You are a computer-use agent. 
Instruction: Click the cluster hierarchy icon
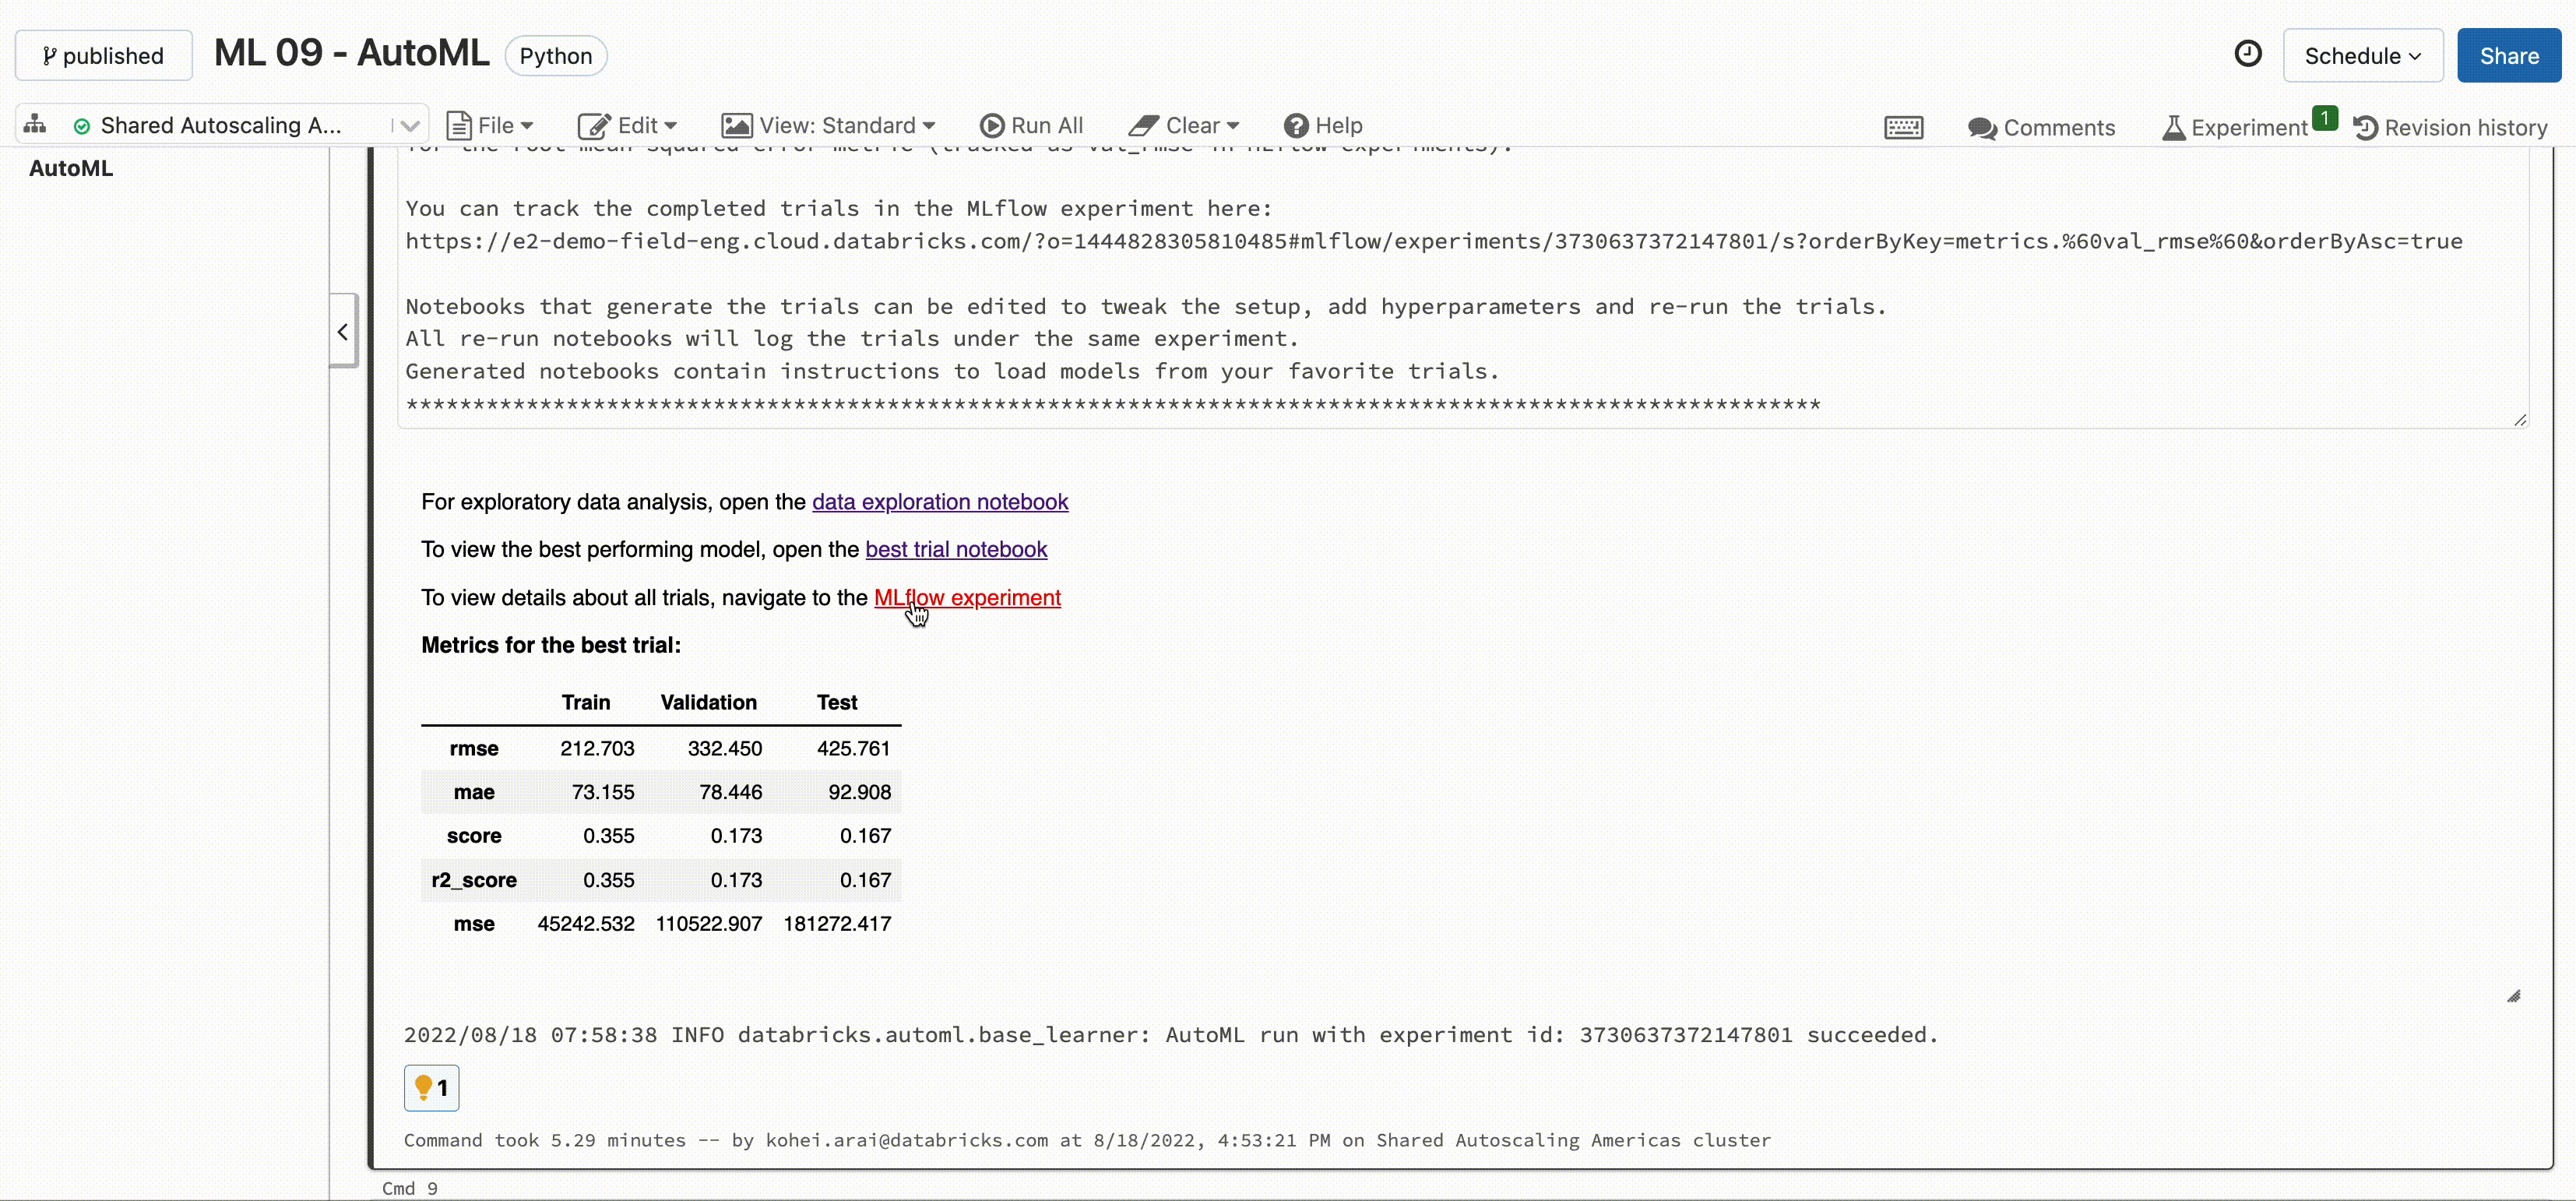(x=35, y=124)
